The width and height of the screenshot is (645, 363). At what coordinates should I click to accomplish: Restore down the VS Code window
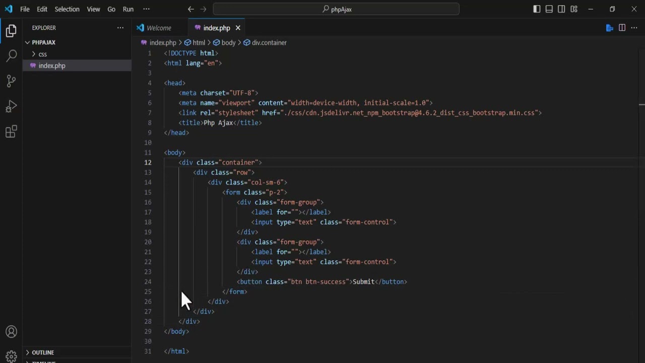612,9
